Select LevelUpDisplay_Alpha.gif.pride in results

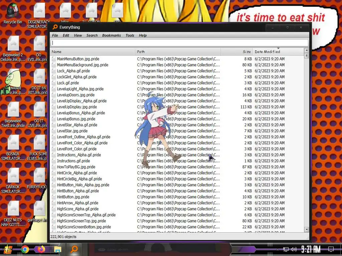pos(81,101)
